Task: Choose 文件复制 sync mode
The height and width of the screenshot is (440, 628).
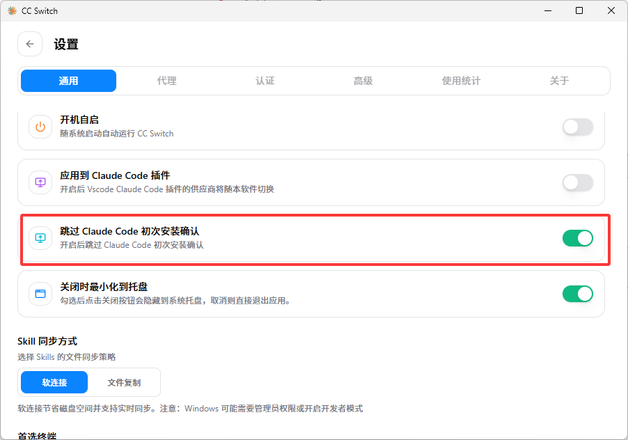Action: click(x=124, y=382)
